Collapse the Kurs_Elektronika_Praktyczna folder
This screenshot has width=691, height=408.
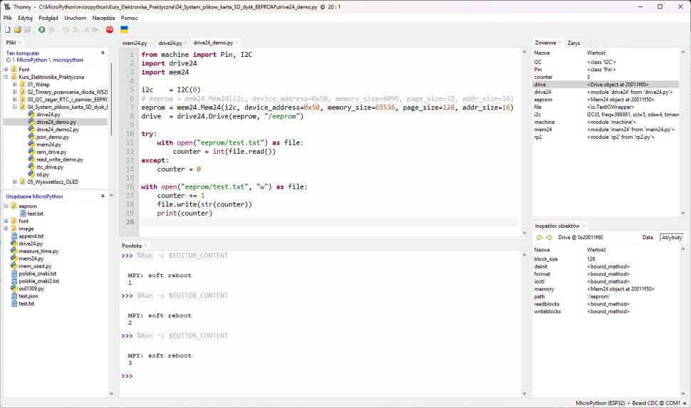[6, 77]
